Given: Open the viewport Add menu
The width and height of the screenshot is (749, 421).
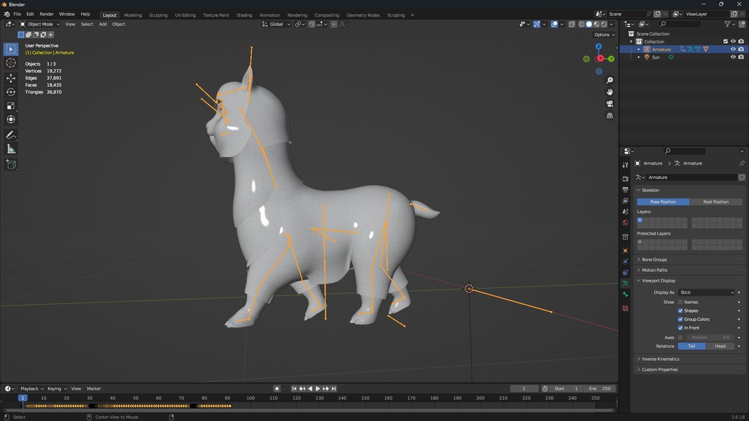Looking at the screenshot, I should (102, 24).
